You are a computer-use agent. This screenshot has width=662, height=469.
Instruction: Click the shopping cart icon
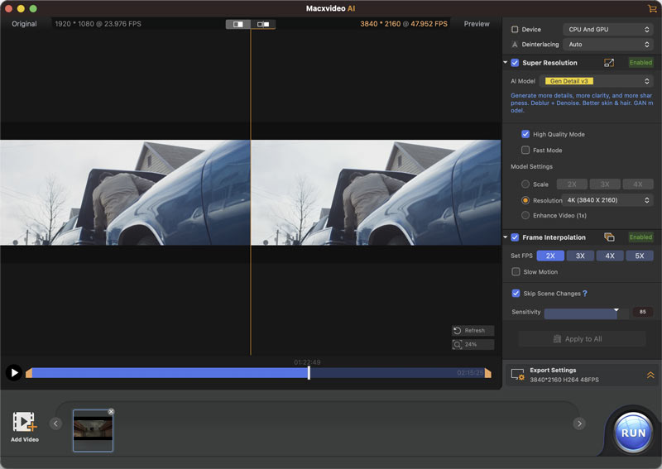coord(652,8)
